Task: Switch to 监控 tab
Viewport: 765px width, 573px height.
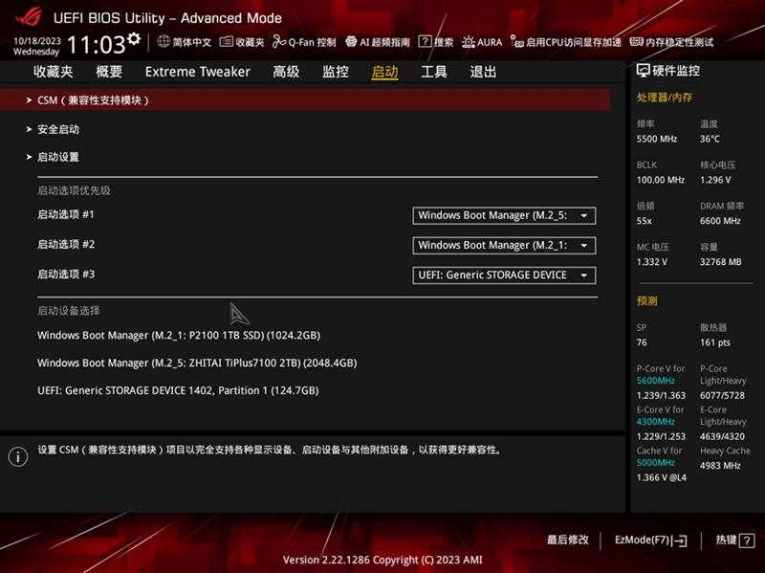Action: pos(336,72)
